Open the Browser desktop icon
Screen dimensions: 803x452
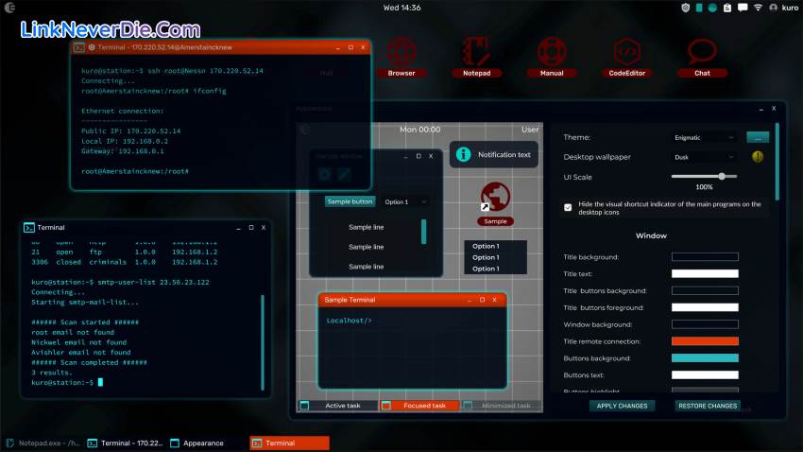[x=401, y=53]
